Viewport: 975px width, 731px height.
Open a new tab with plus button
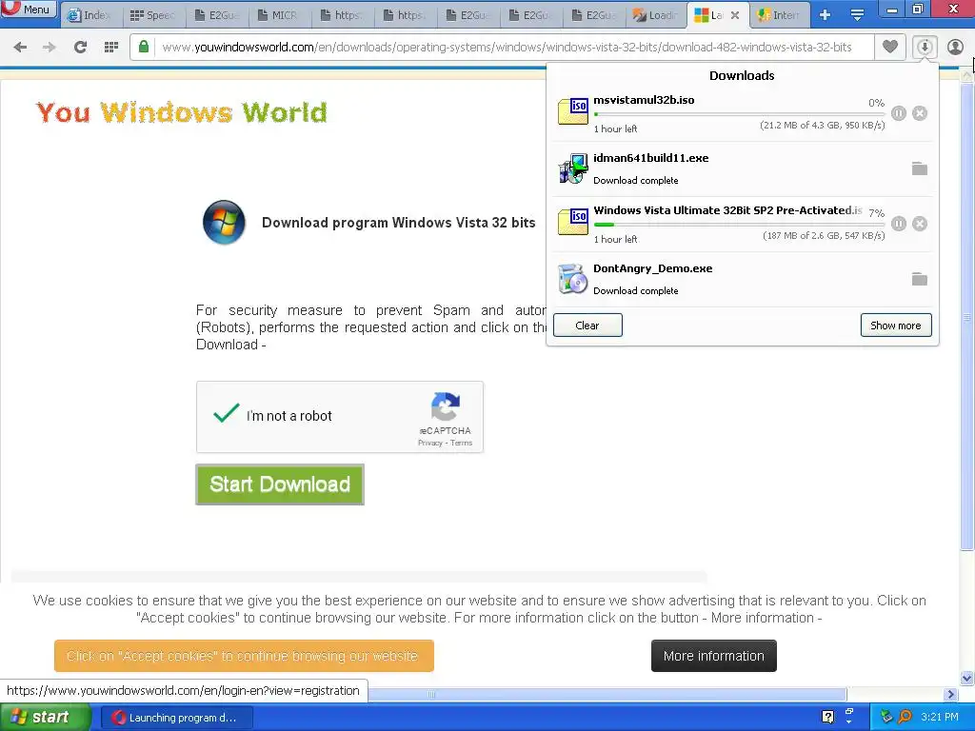(826, 15)
